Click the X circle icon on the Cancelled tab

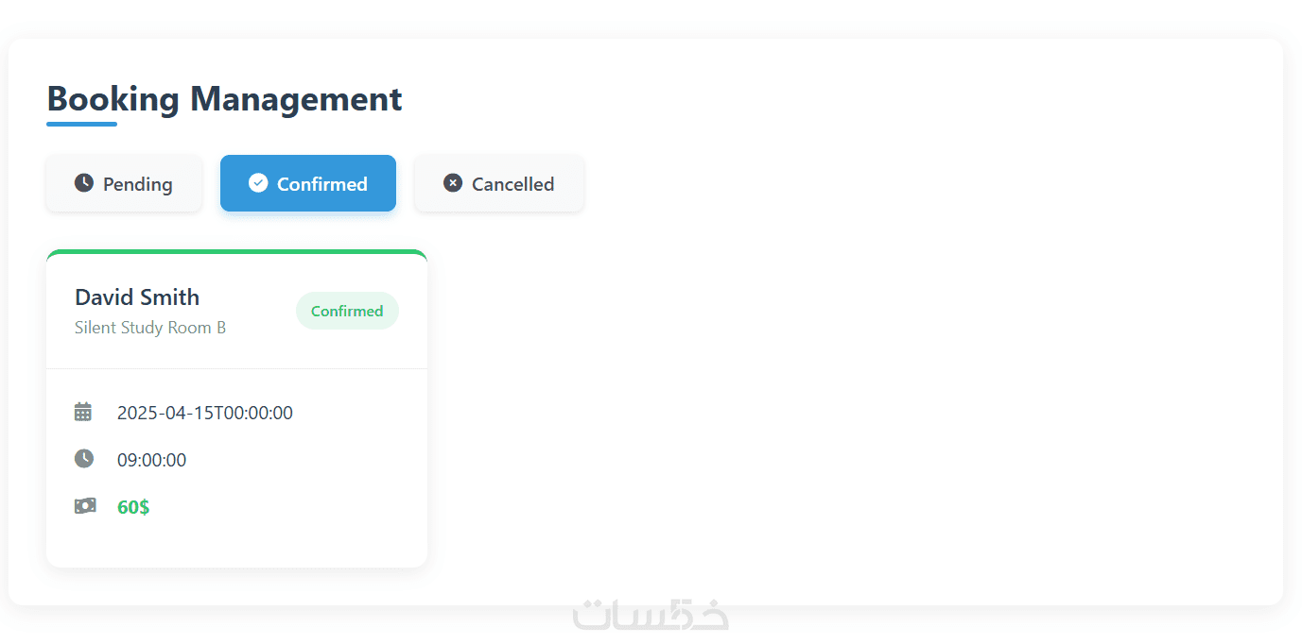[x=453, y=182]
